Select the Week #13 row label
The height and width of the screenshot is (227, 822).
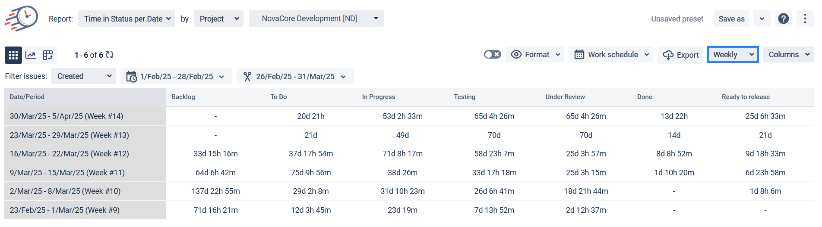[70, 135]
